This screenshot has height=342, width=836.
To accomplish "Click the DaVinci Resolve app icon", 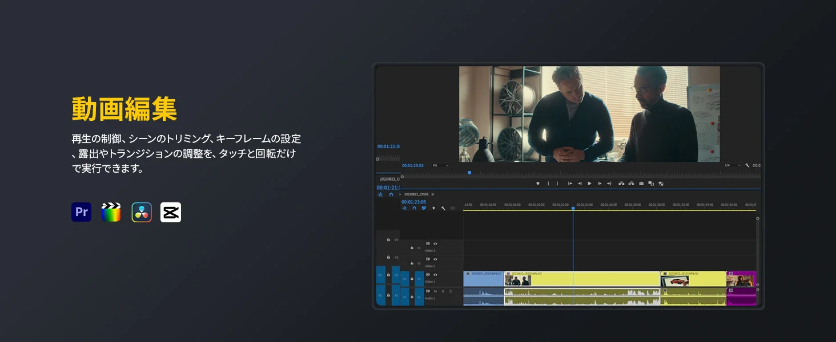I will coord(142,212).
